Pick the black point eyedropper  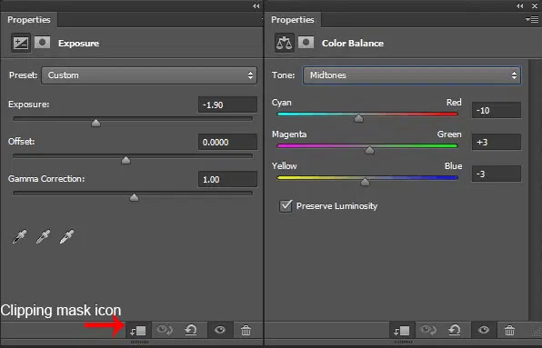(x=19, y=237)
